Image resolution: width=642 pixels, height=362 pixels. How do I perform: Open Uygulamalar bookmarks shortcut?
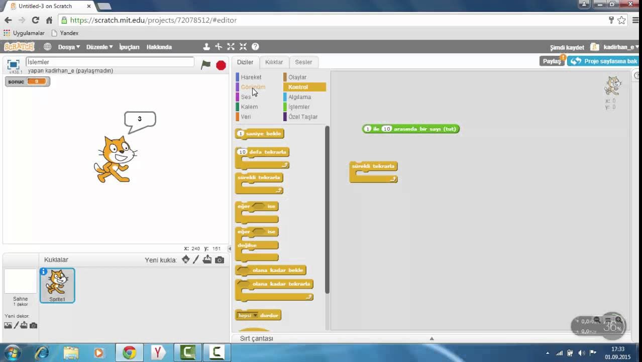[24, 33]
